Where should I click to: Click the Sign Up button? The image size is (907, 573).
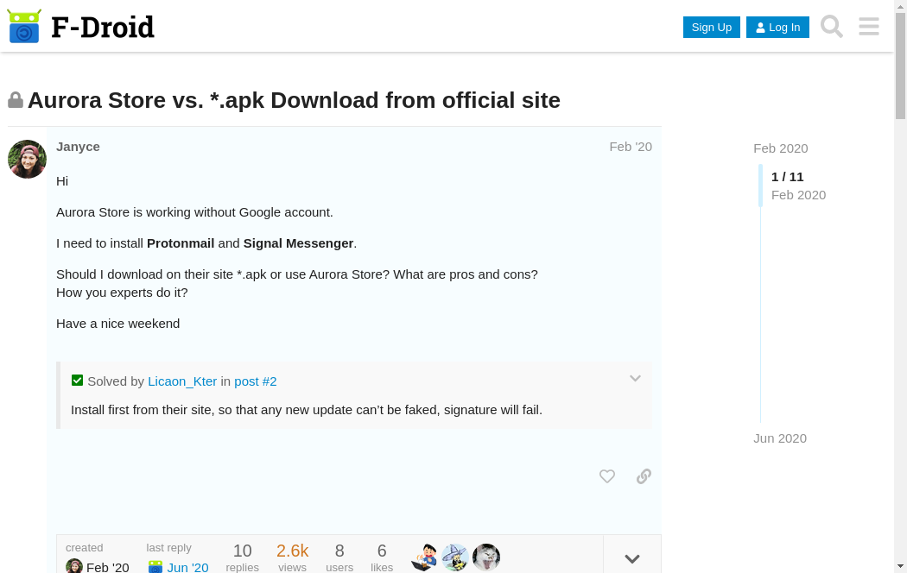click(x=712, y=27)
